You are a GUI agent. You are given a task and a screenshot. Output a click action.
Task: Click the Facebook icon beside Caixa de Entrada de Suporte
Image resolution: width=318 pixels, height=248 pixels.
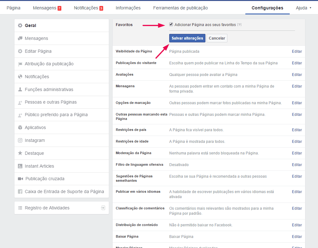20,191
